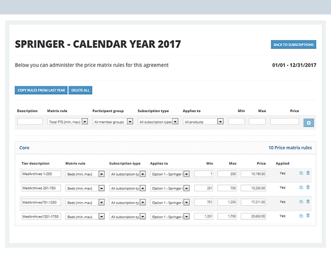The image size is (331, 254).
Task: Edit the 10,190.00 price field
Action: tap(253, 174)
